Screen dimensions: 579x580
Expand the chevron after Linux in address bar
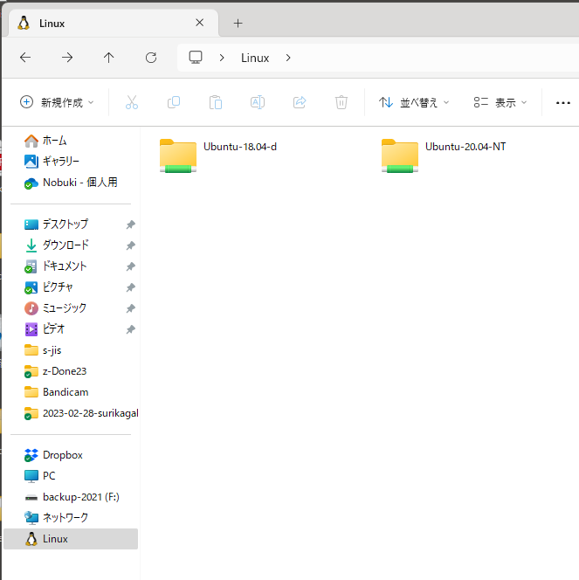[288, 58]
